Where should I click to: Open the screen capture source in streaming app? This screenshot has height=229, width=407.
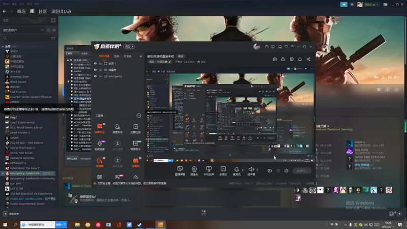click(x=180, y=171)
